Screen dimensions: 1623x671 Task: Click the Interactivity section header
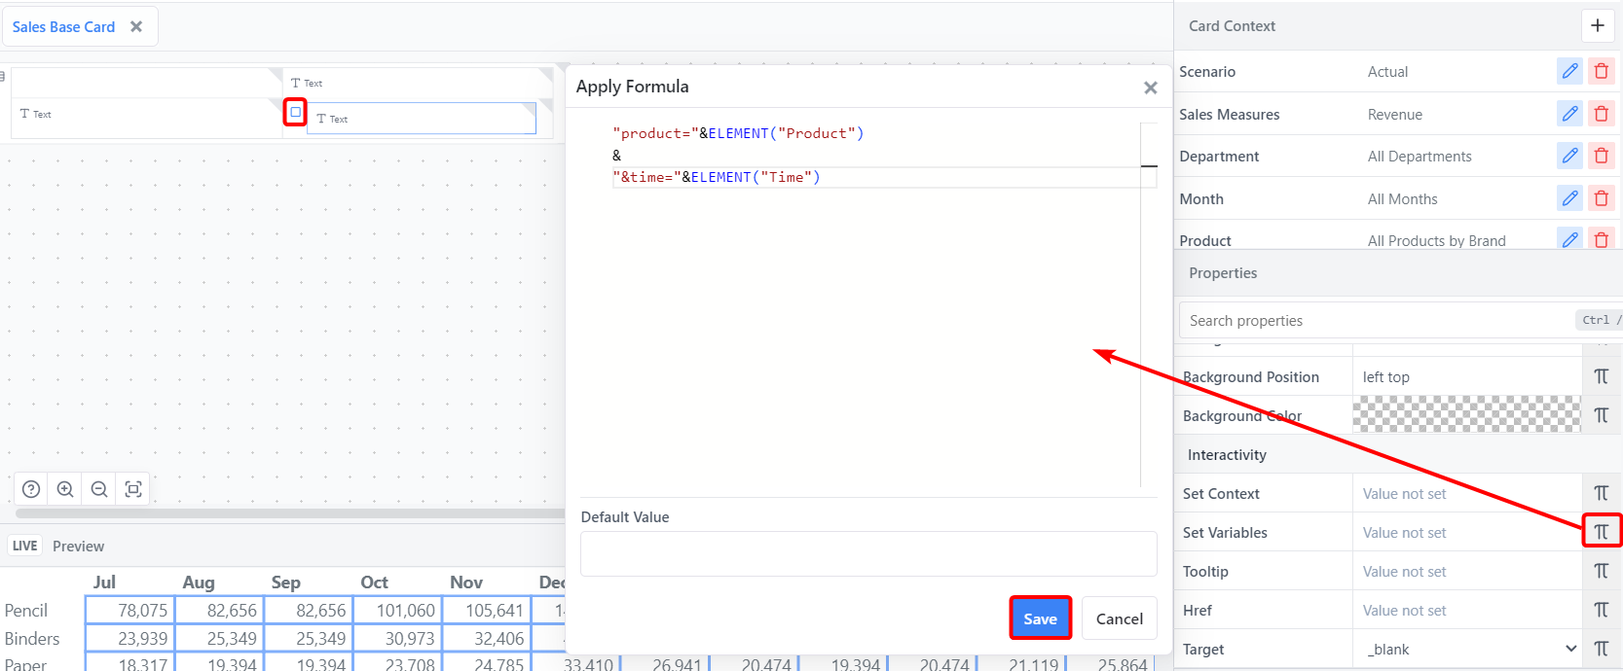(1227, 454)
